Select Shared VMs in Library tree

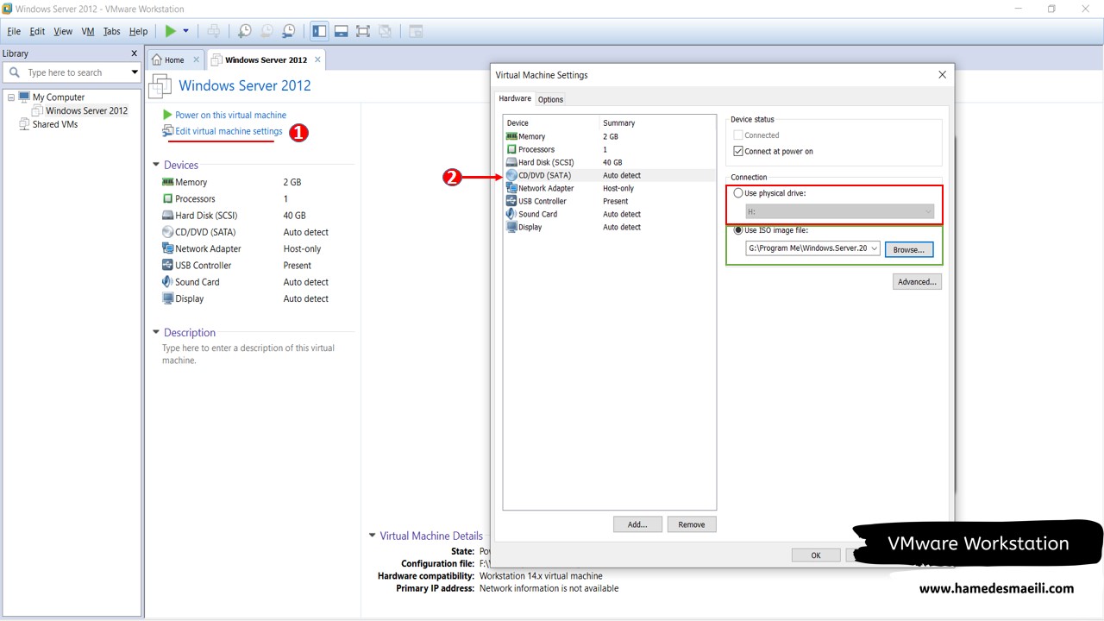55,124
